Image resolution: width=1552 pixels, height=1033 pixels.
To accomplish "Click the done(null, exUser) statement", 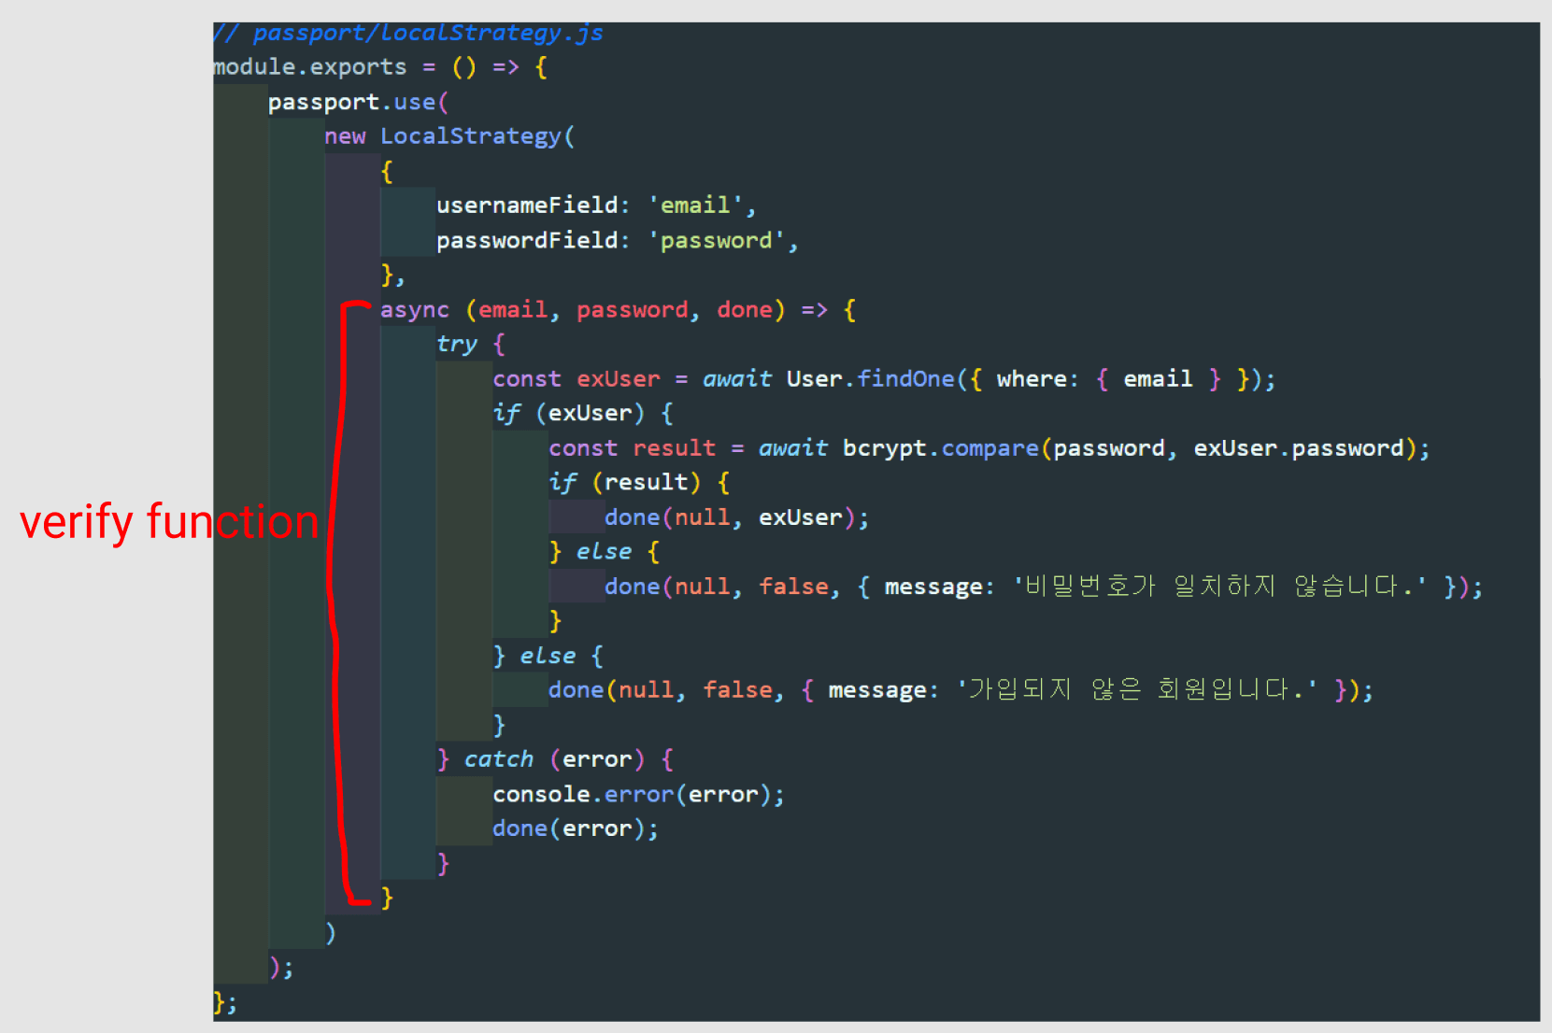I will [735, 517].
